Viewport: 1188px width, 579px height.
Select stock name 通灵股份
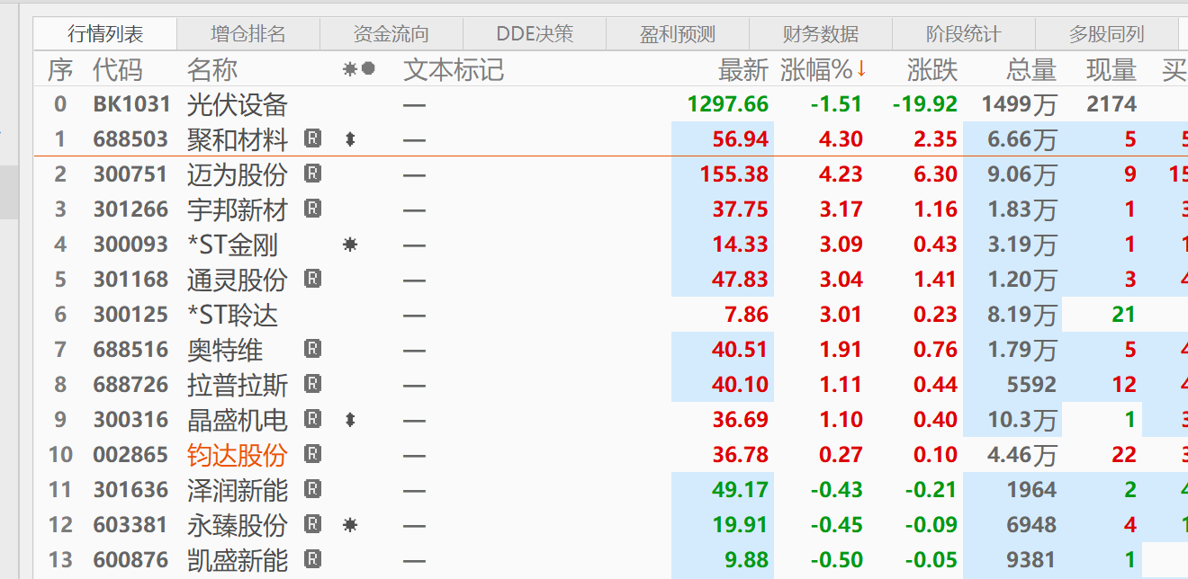(238, 280)
